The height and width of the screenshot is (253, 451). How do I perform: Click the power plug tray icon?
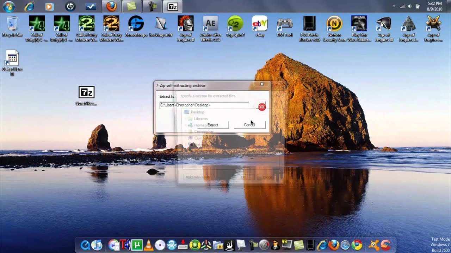[418, 6]
